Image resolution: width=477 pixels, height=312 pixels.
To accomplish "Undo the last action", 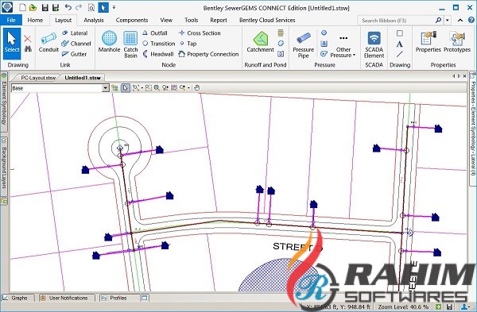I will coord(68,7).
